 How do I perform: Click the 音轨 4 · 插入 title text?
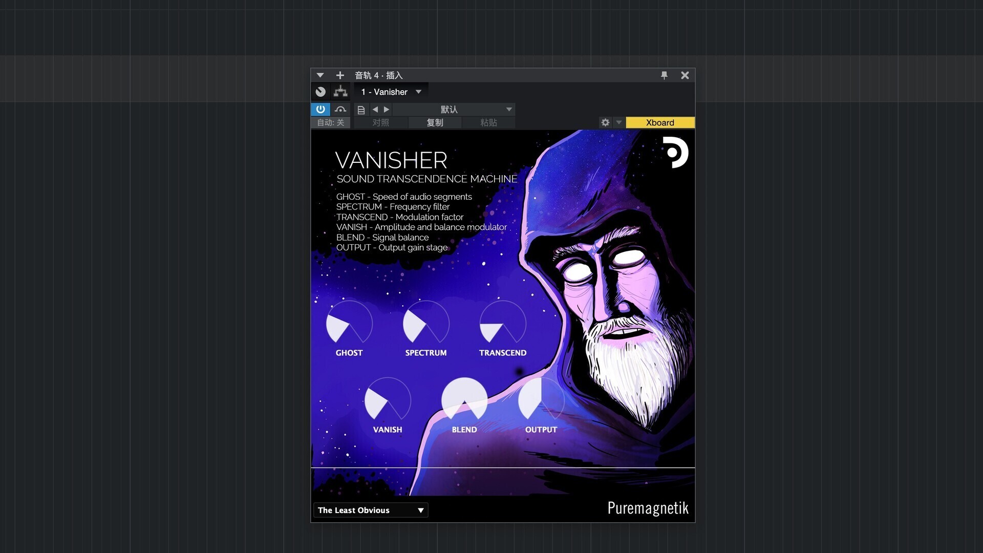[379, 75]
